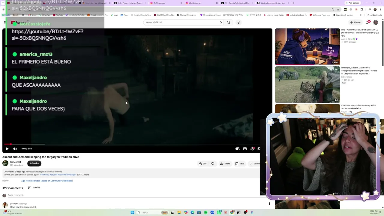Screen dimensions: 384x216
Task: Toggle the autoplay switch in player controls
Action: pos(238,148)
